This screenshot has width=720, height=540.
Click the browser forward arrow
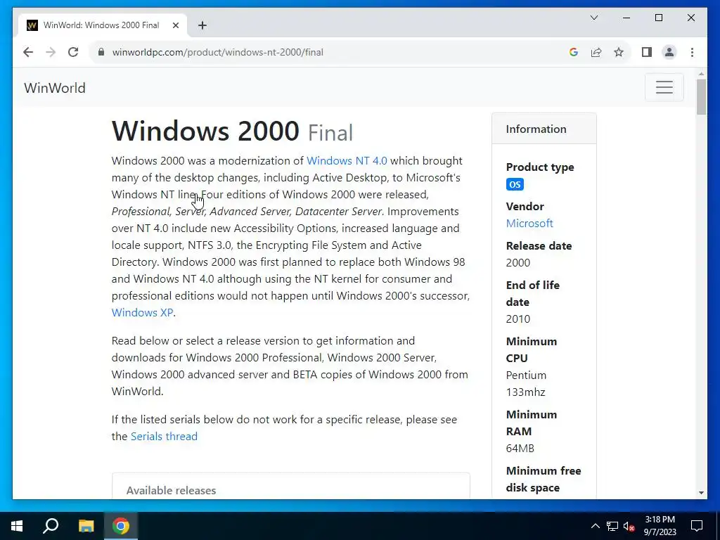point(51,52)
